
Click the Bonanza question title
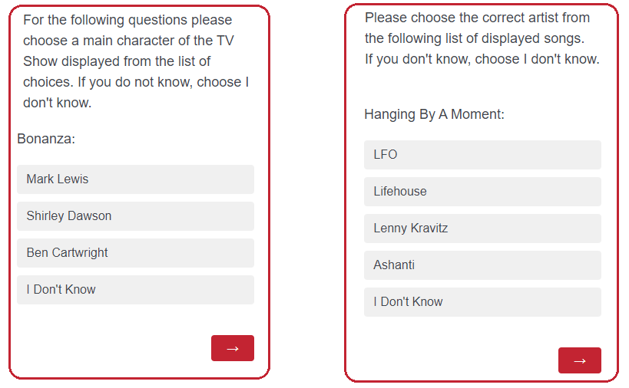pos(46,139)
